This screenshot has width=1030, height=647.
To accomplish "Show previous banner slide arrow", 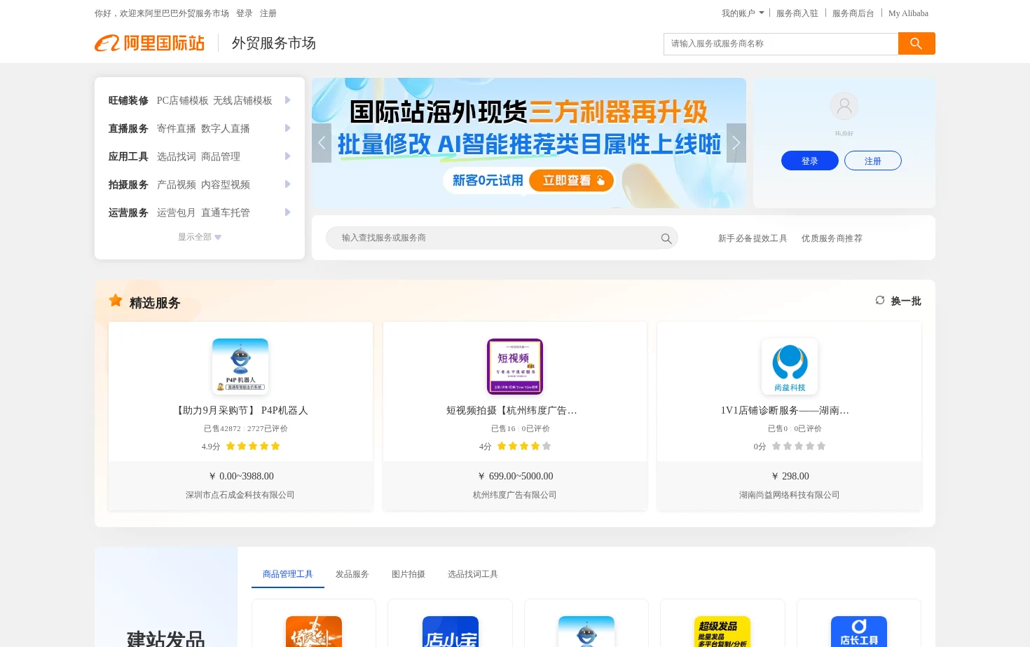I will [x=322, y=143].
